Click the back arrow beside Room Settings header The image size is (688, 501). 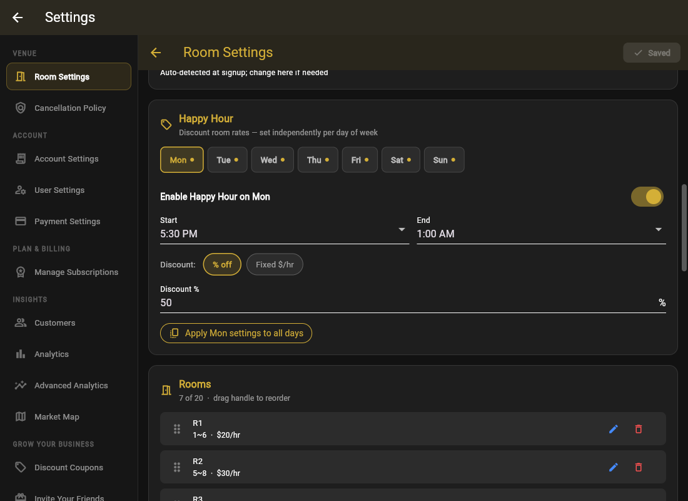point(156,53)
